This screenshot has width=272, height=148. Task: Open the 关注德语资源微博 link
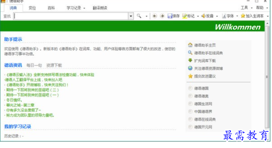click(x=209, y=68)
